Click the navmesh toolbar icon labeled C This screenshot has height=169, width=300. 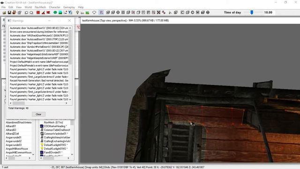point(182,13)
